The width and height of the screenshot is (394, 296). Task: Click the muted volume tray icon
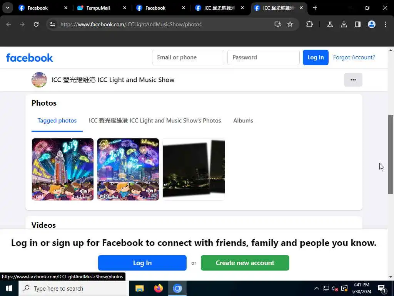[335, 288]
